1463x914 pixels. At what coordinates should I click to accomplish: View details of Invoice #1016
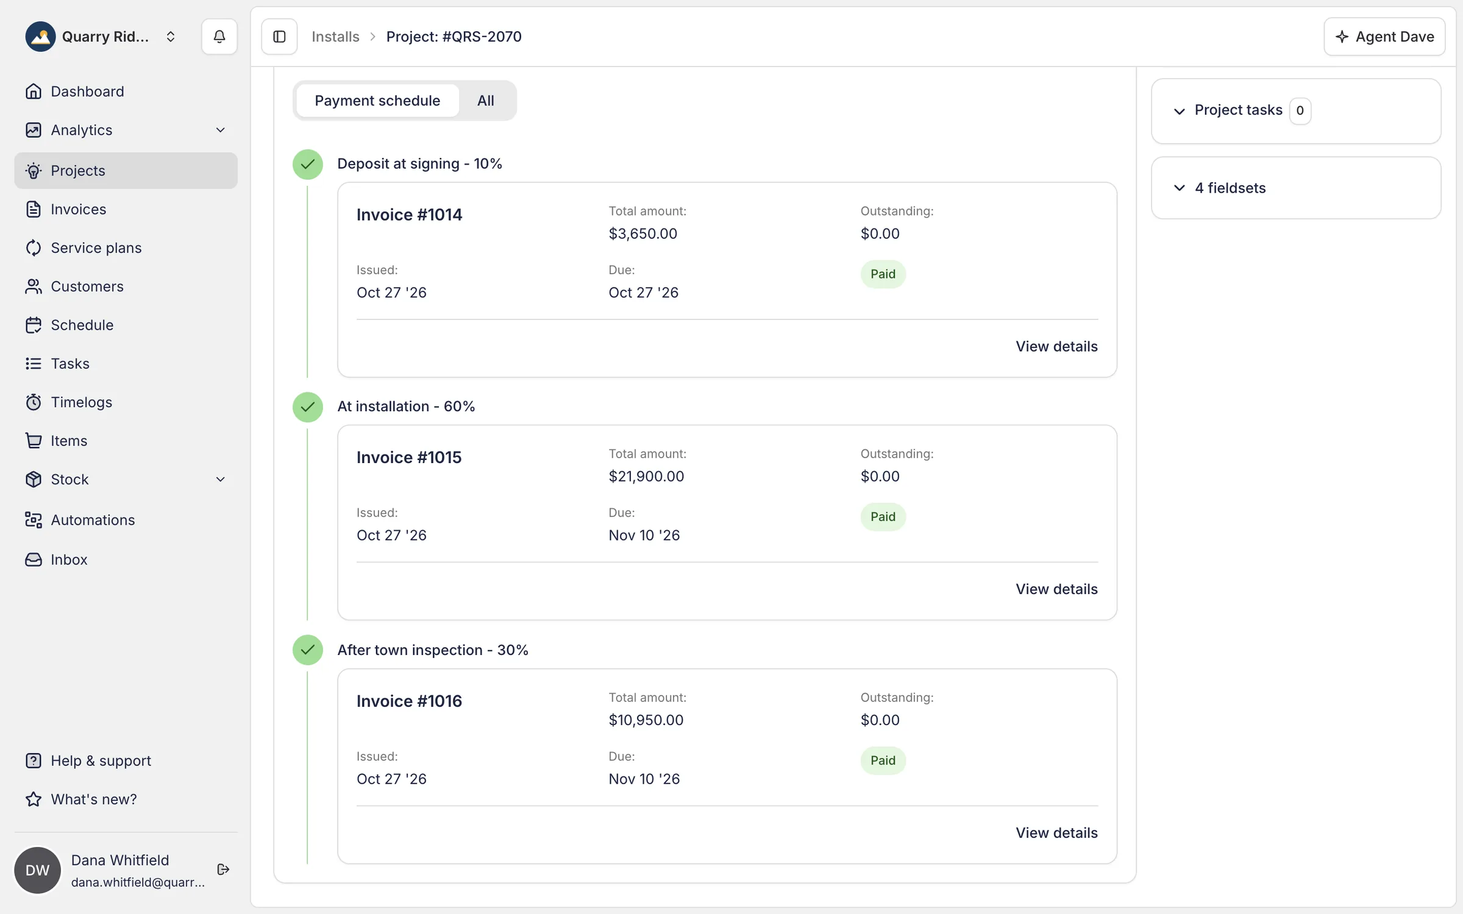1056,833
